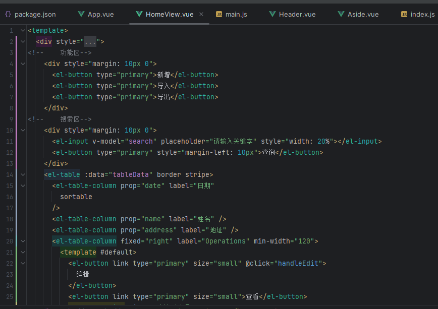Screen dimensions: 438x309
Task: Fold the date el-table-column at line 15
Action: click(22, 186)
